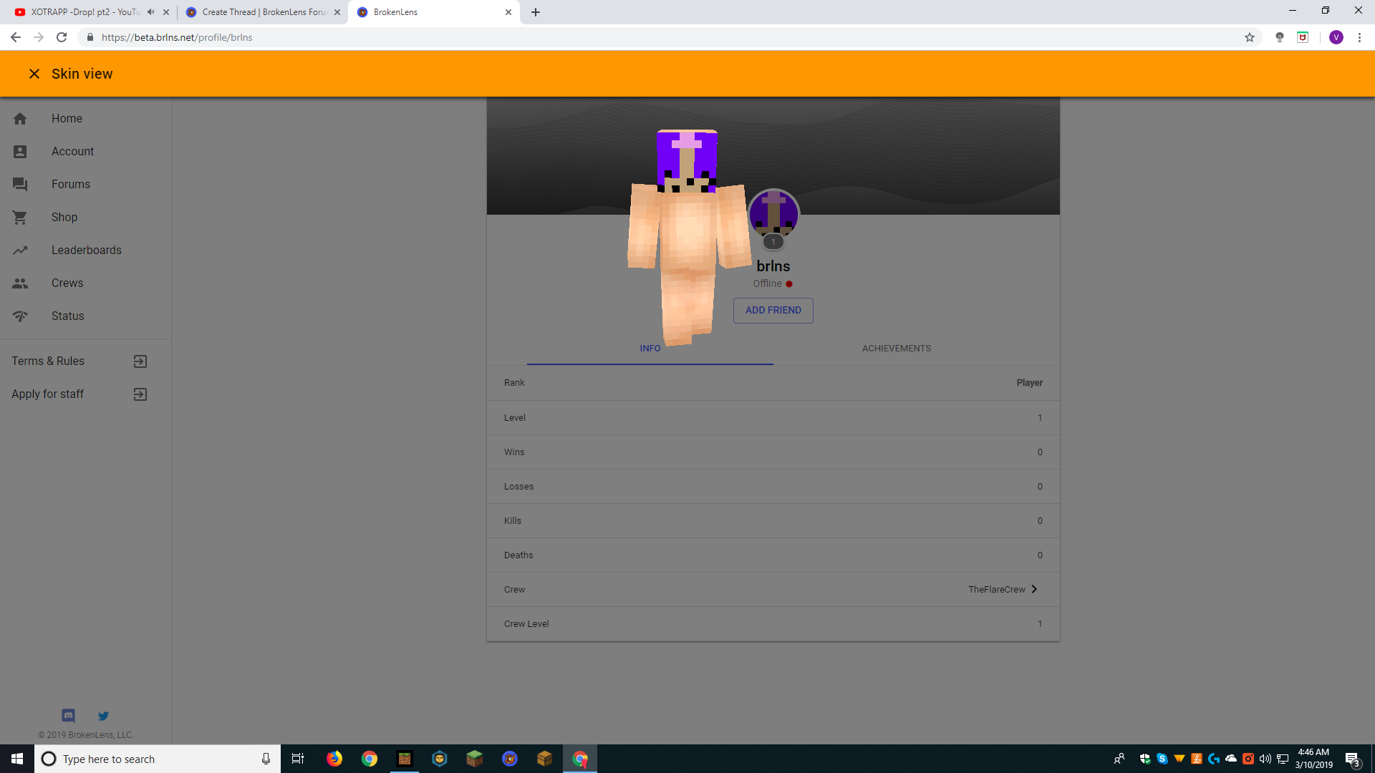Mute the XOTRAPP YouTube tab audio icon

click(x=150, y=12)
